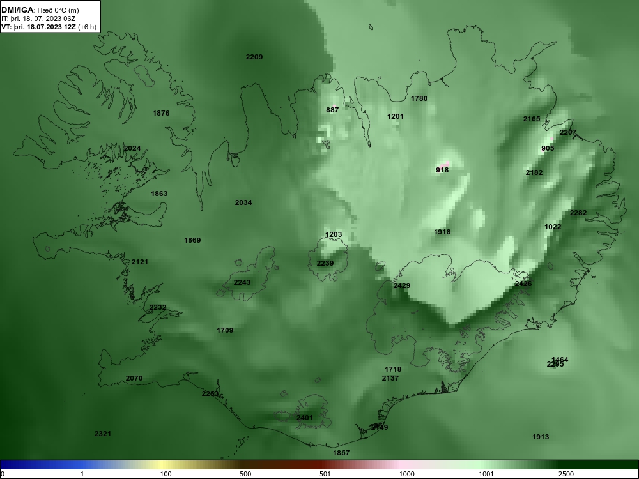Select the 2321 offshore label
Screen dimensions: 639x479
click(103, 434)
